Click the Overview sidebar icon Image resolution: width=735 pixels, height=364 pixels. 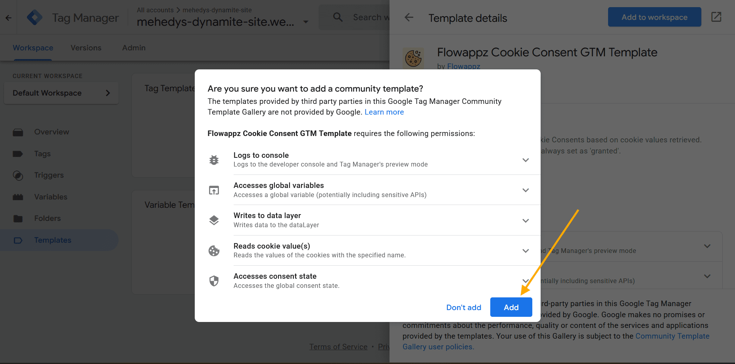pos(18,132)
